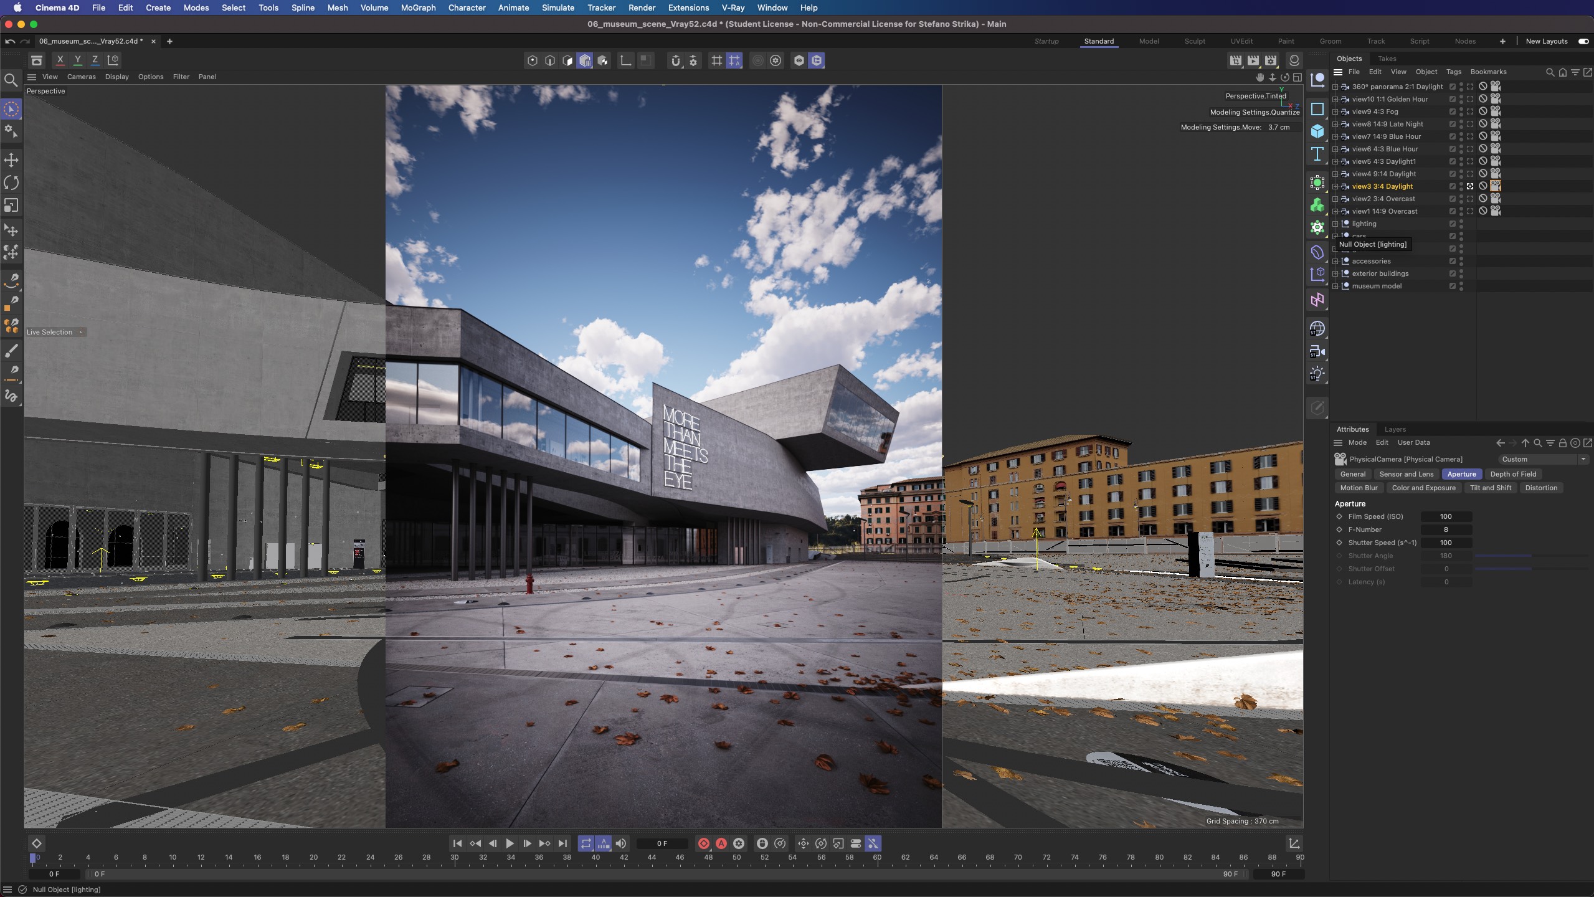Open the Sensor and Lens tab

tap(1406, 474)
